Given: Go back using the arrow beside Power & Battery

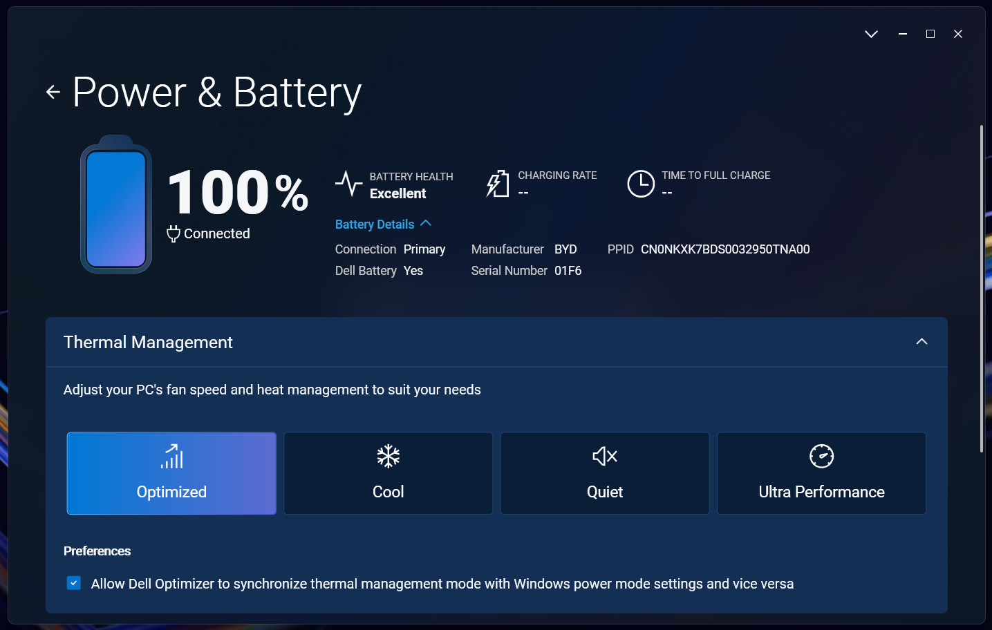Looking at the screenshot, I should click(53, 92).
